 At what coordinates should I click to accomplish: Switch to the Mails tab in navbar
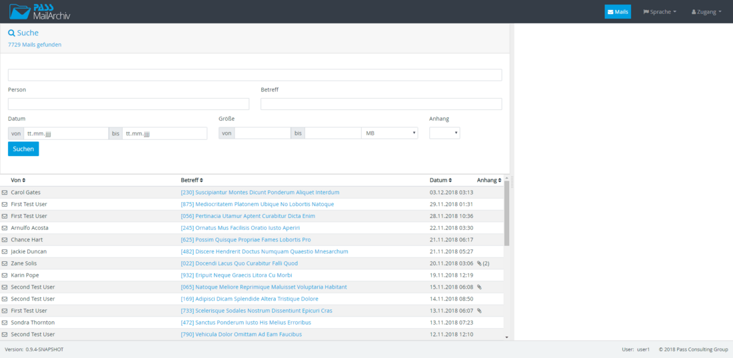618,11
